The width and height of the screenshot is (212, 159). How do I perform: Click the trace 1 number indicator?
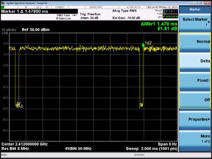164,11
